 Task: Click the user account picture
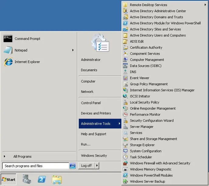[100, 43]
